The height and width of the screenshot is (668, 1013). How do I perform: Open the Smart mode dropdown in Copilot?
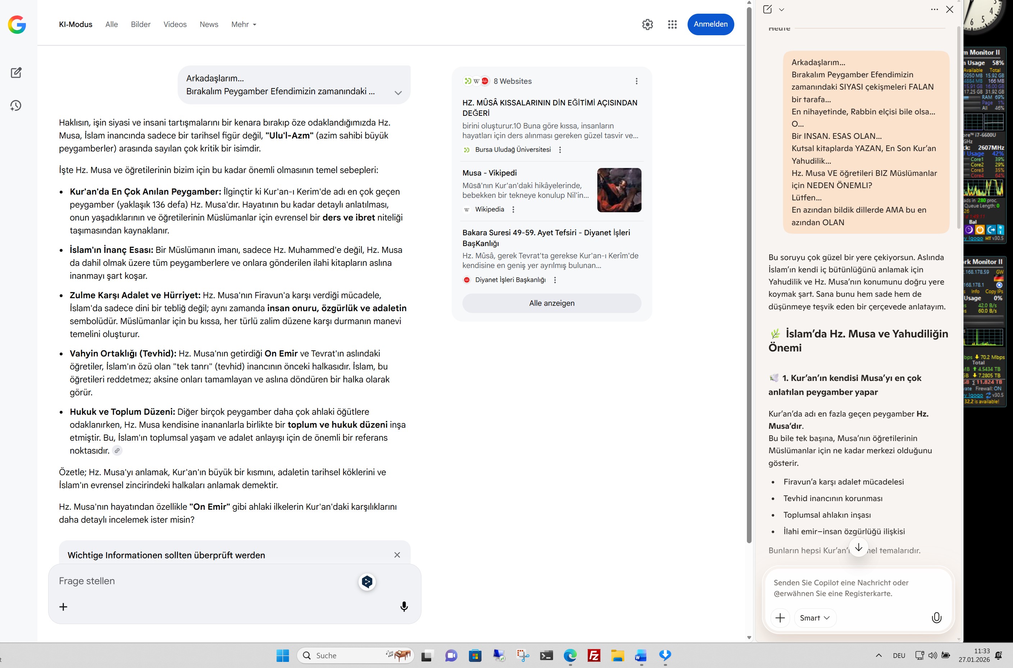click(x=814, y=618)
